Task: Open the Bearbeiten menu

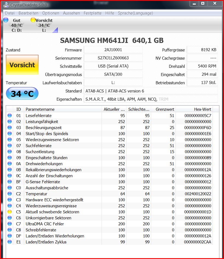Action: coord(28,13)
